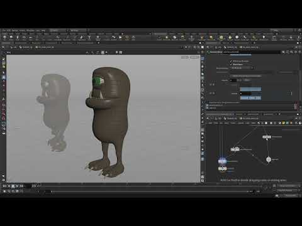Image resolution: width=302 pixels, height=226 pixels.
Task: Open network editor Layout menu
Action: pyautogui.click(x=240, y=123)
